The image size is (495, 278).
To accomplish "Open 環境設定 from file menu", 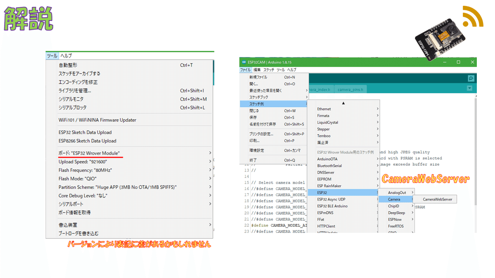I will (x=274, y=150).
